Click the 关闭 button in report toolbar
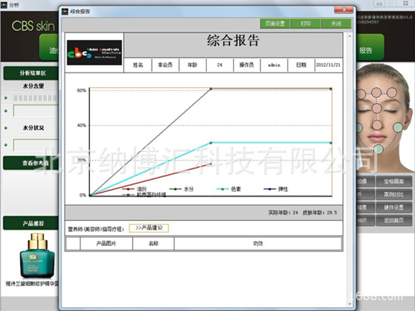Screen dimensions: 415x311 click(336, 23)
